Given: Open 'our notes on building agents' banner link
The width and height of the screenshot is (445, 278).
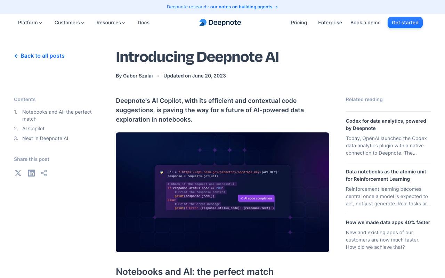Looking at the screenshot, I should click(244, 7).
